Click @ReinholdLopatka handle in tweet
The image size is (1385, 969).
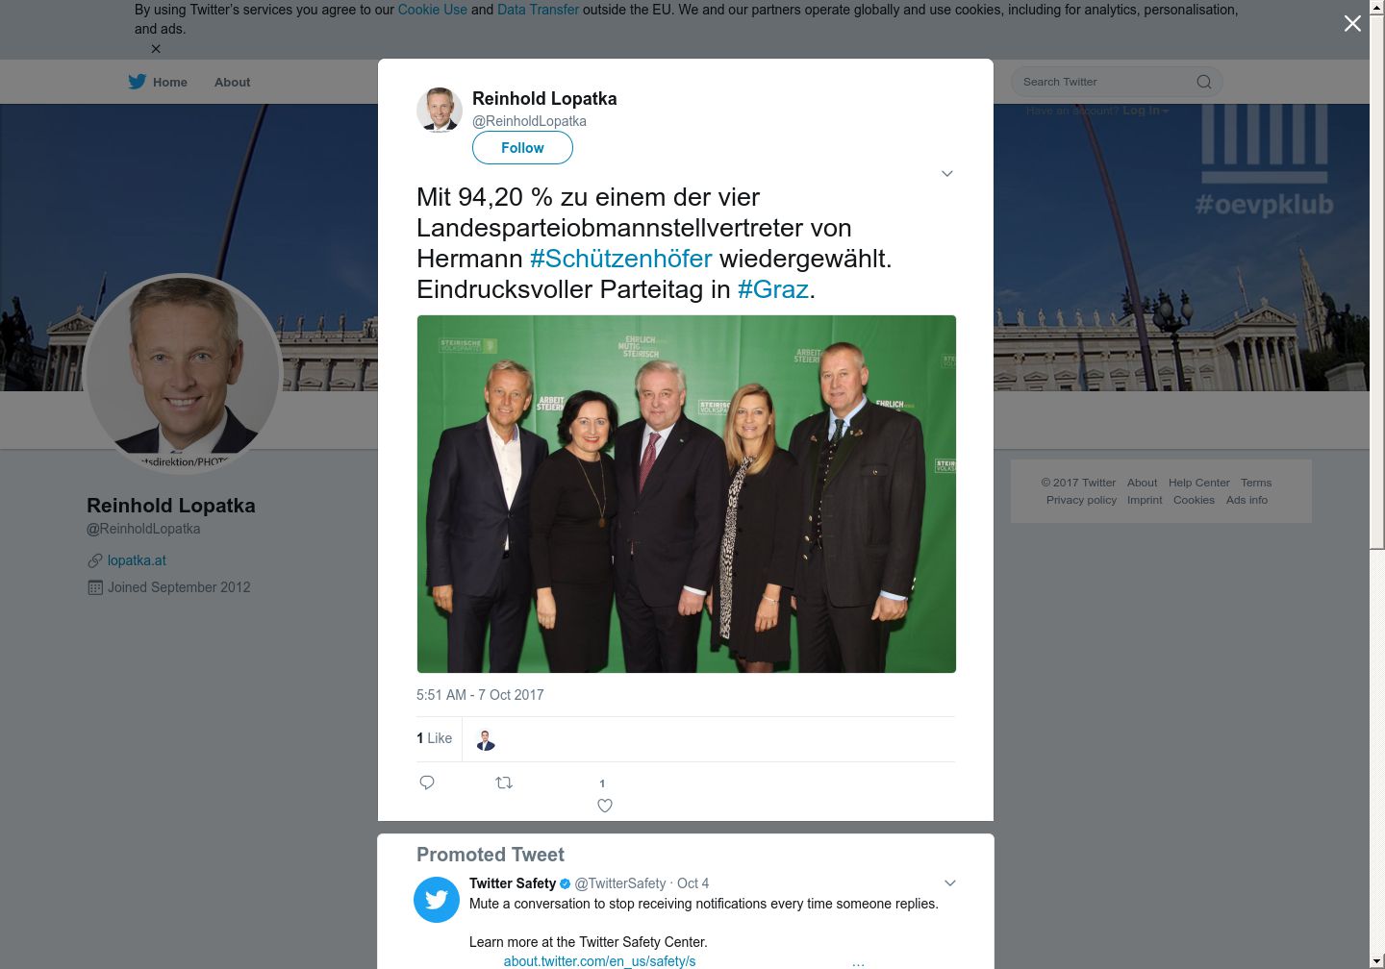point(529,121)
